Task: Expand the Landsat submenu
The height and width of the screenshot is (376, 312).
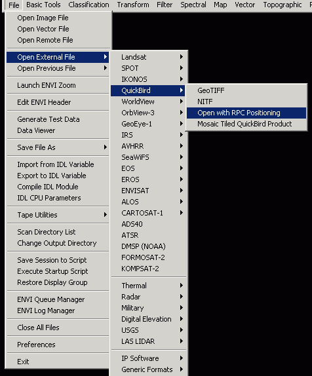Action: [x=148, y=57]
